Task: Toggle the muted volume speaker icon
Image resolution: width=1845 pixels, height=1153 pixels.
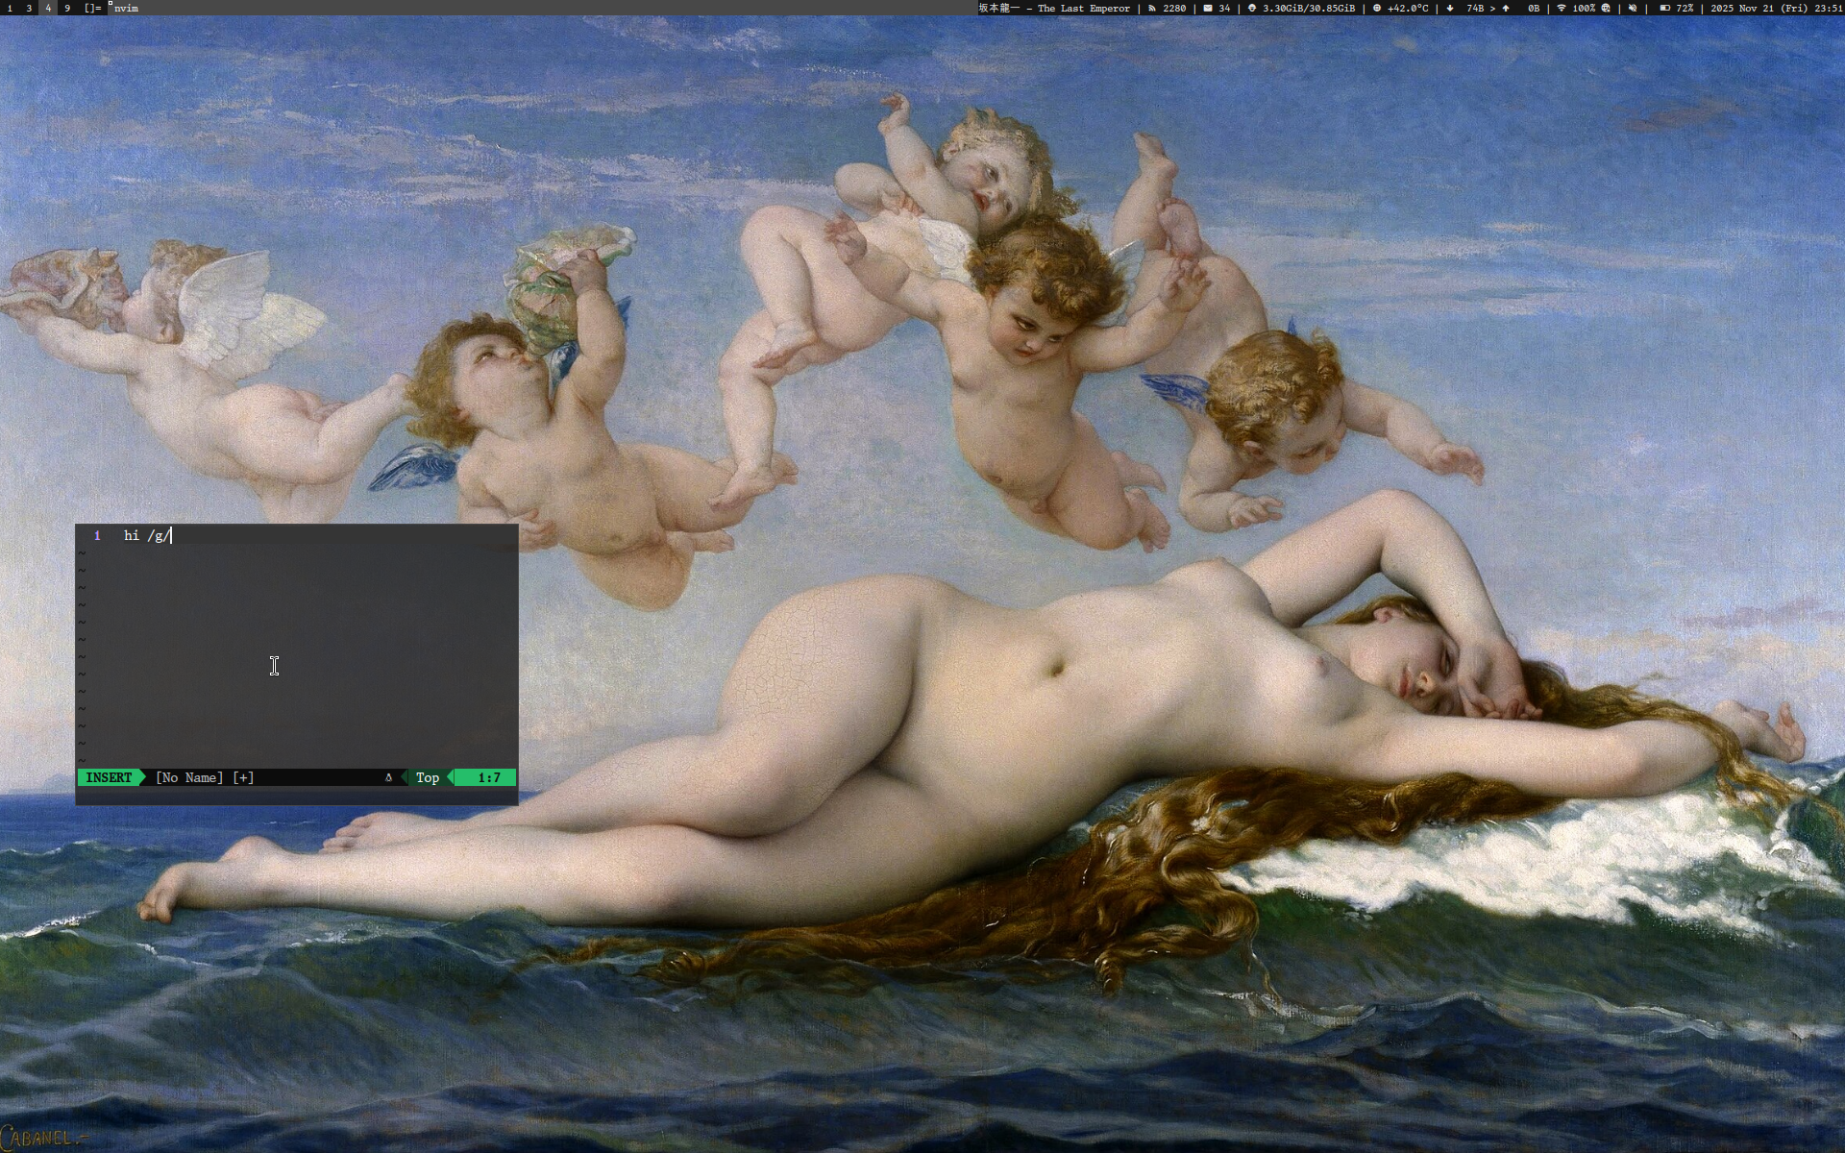Action: (x=1633, y=8)
